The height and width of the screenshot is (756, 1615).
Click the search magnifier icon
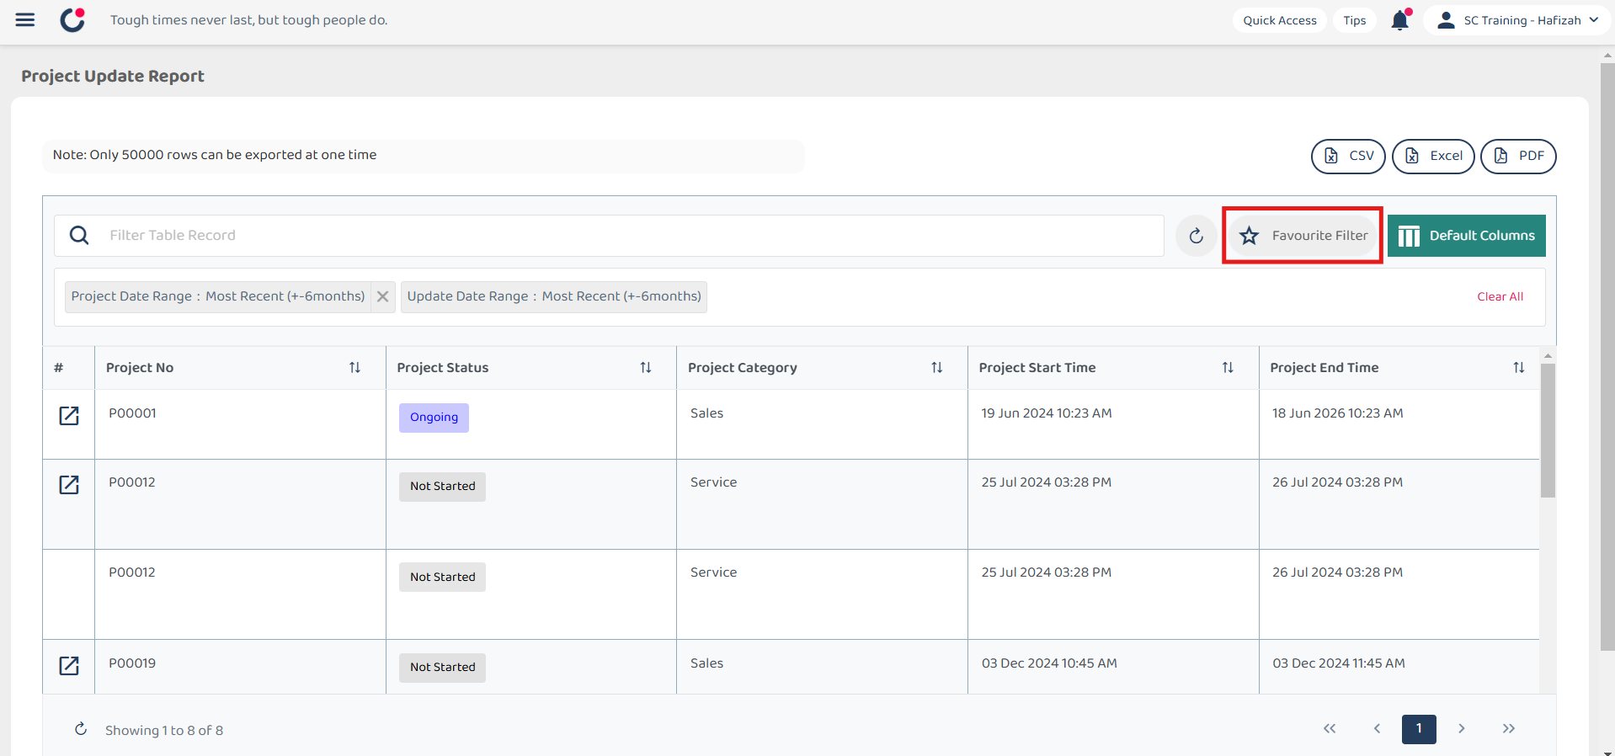(x=79, y=235)
